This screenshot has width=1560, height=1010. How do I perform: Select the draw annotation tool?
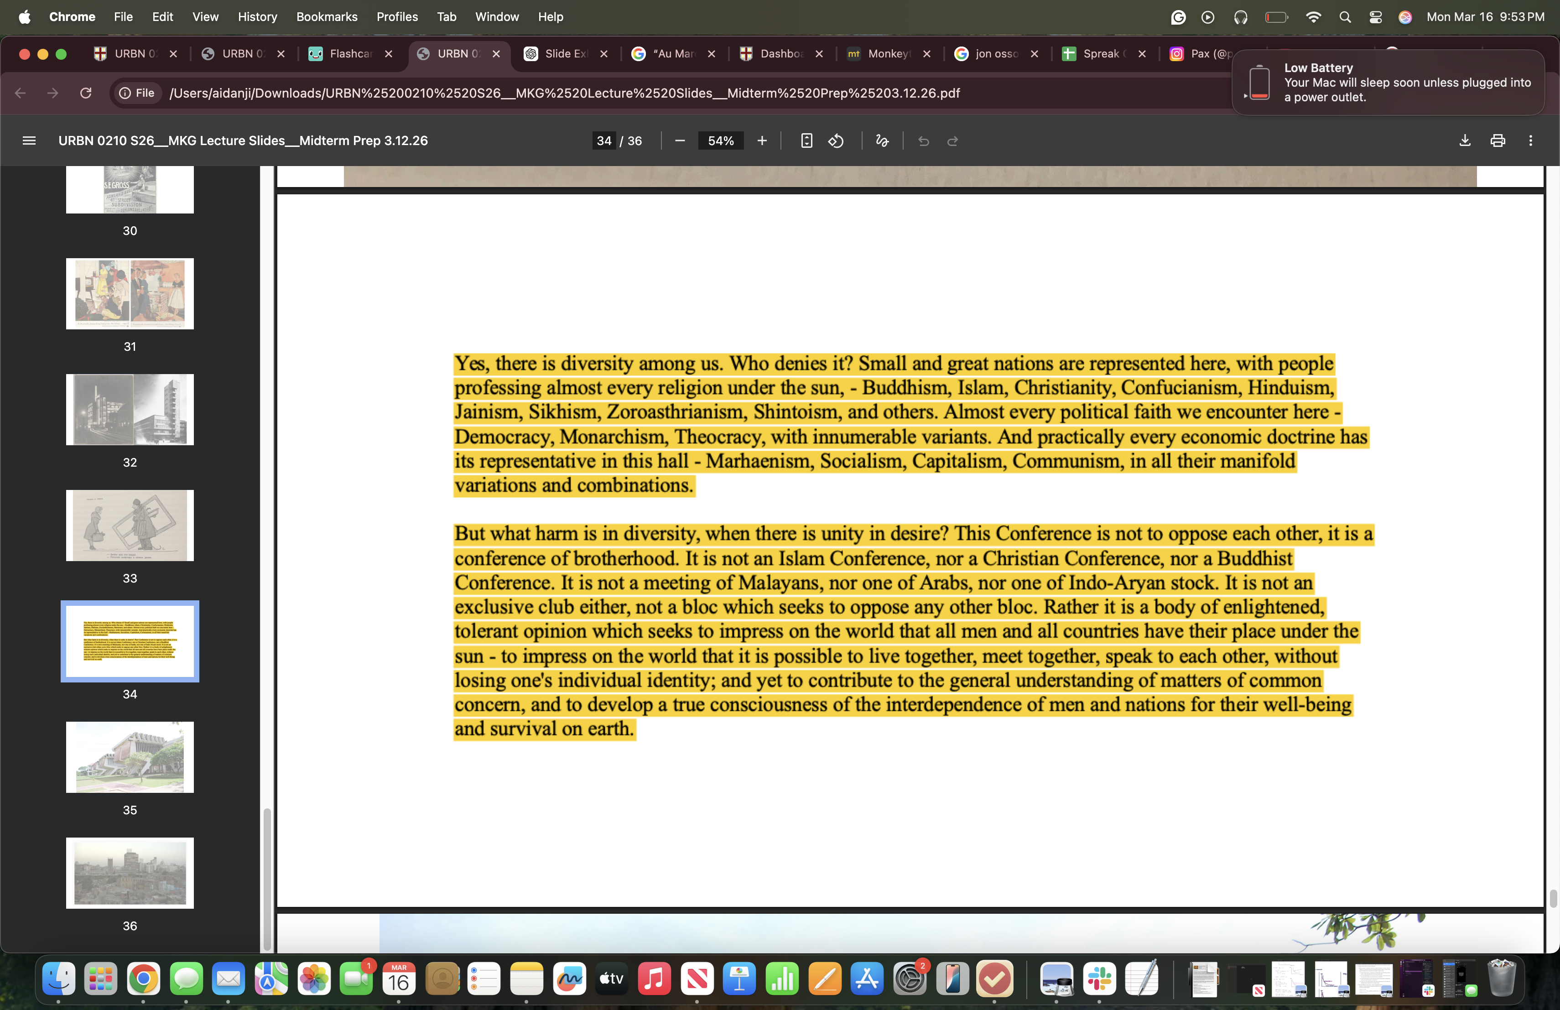[882, 141]
